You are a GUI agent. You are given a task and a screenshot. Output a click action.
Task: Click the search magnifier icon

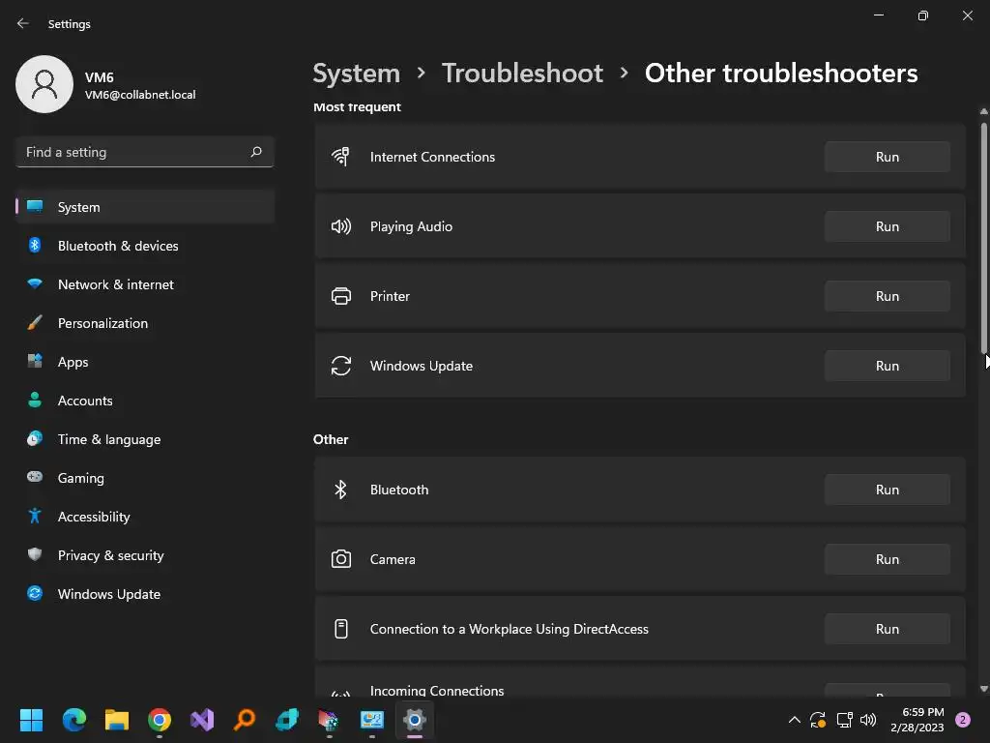pos(255,152)
